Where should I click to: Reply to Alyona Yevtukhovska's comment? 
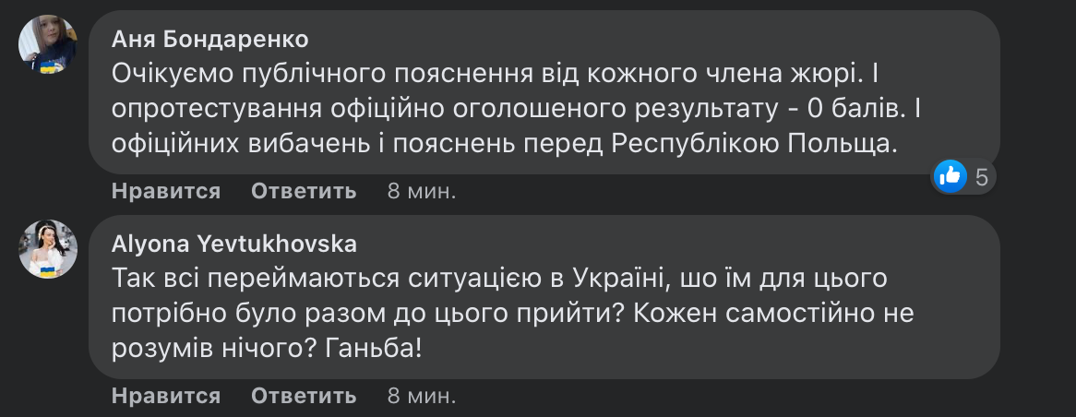[x=304, y=396]
